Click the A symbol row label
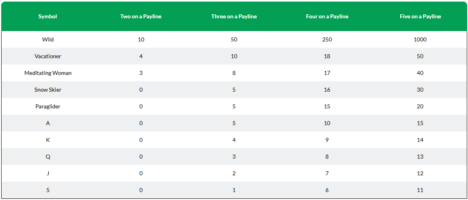The width and height of the screenshot is (468, 200). (48, 123)
